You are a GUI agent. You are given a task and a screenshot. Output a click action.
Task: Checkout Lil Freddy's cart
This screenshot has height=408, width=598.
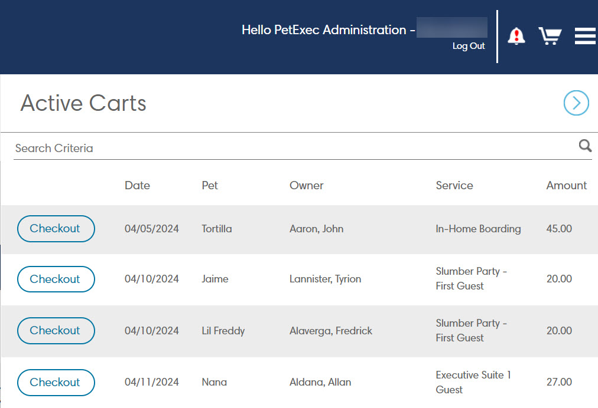pos(56,331)
